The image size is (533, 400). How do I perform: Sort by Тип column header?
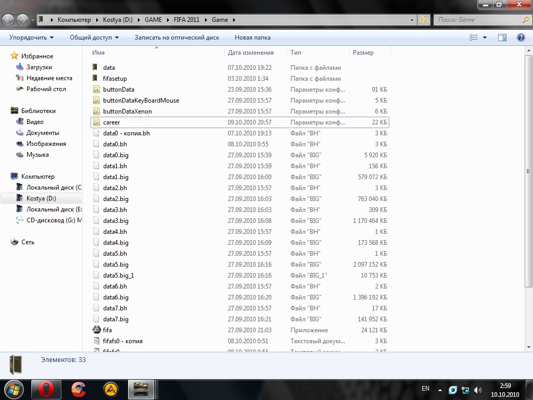[x=318, y=53]
